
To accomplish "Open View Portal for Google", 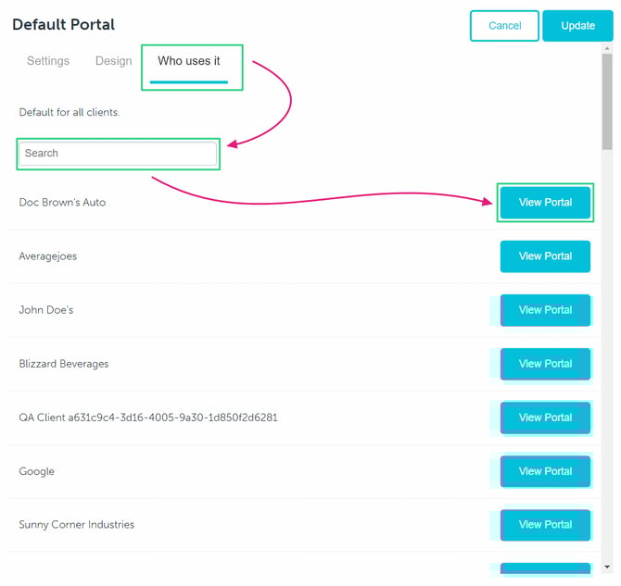I will click(545, 471).
